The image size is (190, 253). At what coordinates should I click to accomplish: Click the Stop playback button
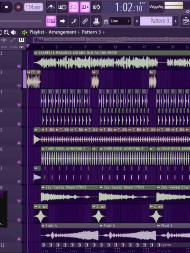pyautogui.click(x=7, y=7)
